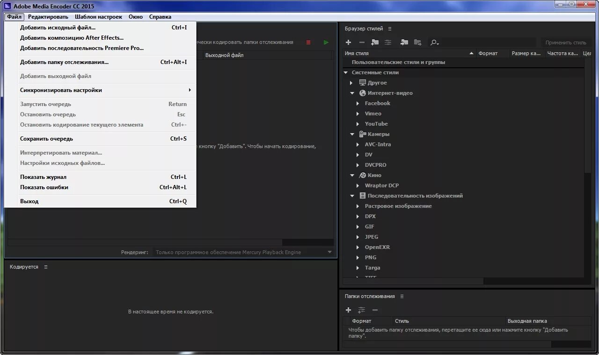Screen dimensions: 599x355
Task: Click the Adobe Media Encoder title bar icon
Action: (7, 6)
